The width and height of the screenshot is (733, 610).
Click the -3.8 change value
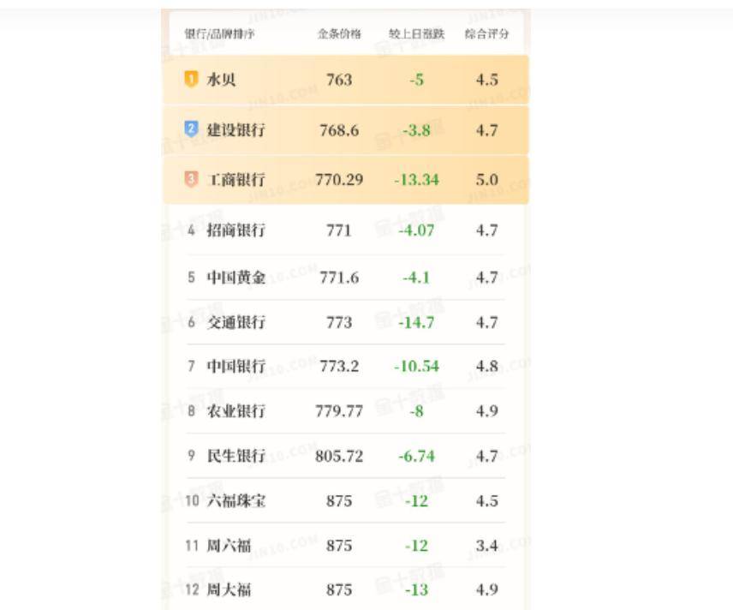(x=416, y=130)
